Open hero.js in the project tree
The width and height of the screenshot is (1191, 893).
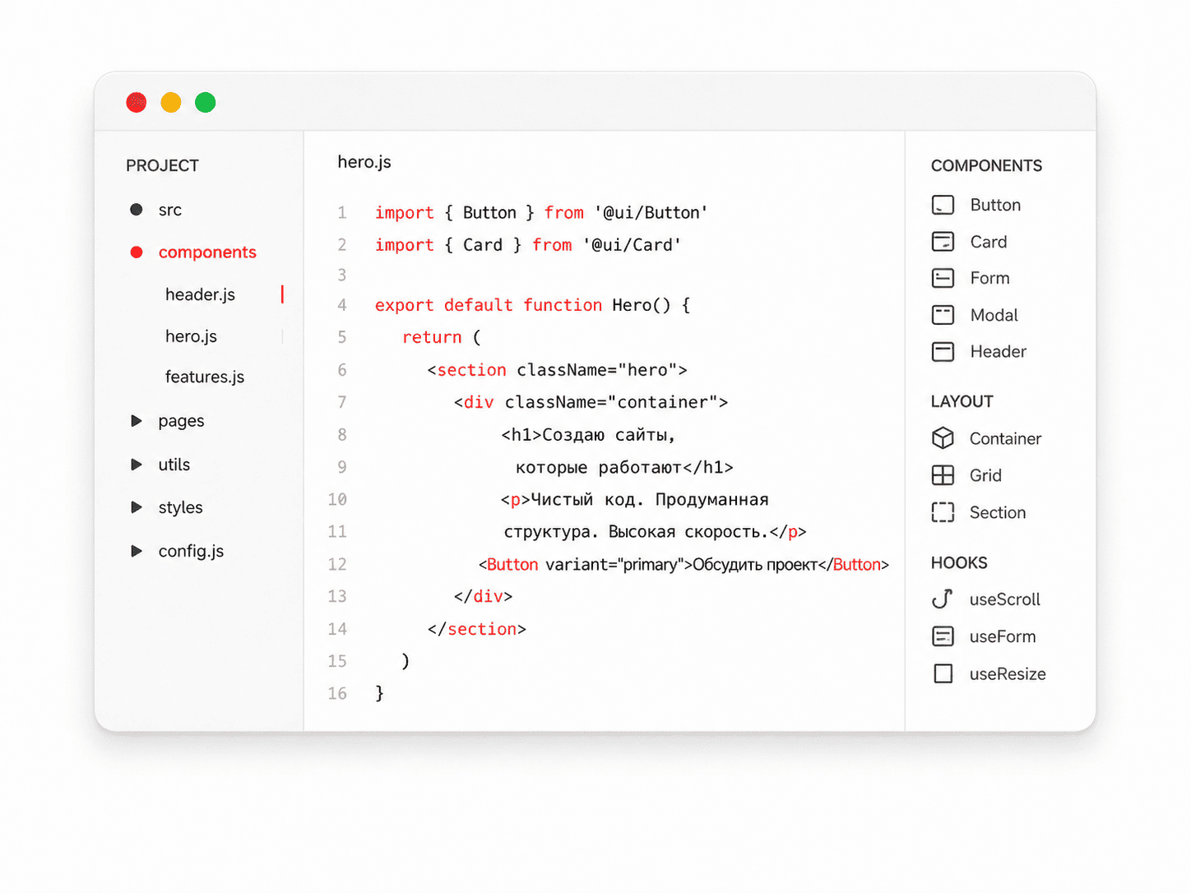tap(191, 336)
